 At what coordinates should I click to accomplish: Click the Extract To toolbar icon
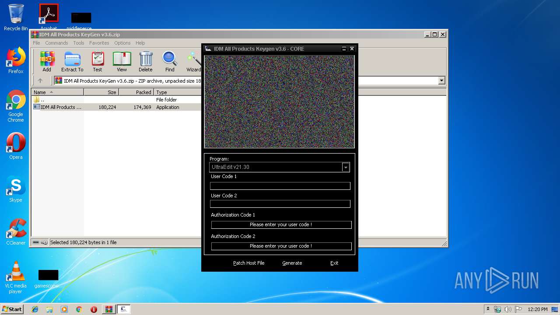[72, 61]
